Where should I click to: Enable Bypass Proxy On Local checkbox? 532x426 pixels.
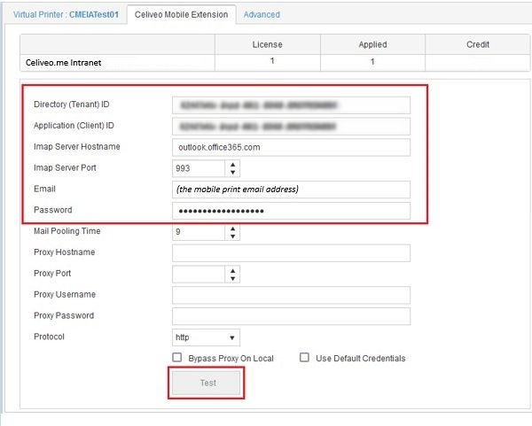[x=177, y=358]
